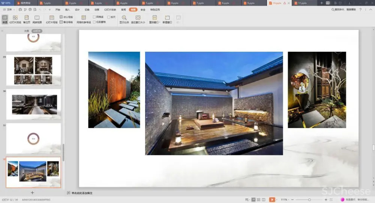This screenshot has height=203, width=375.
Task: Click the Grid and Guides (网格和参考线) icon
Action: 84,19
